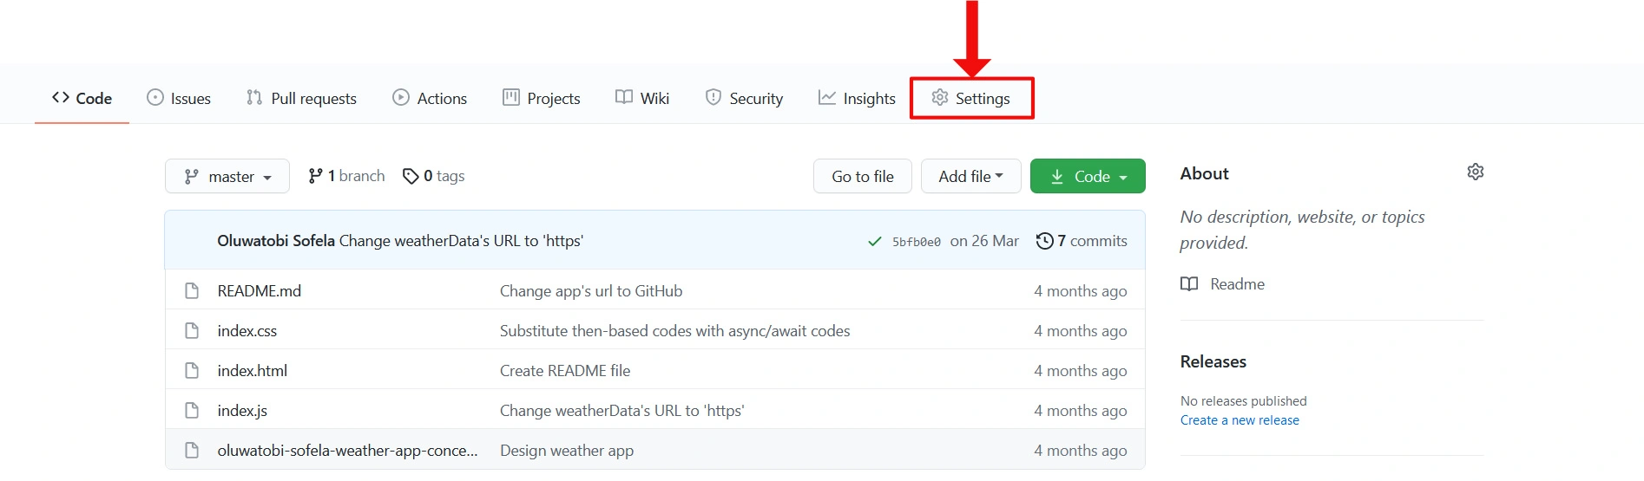
Task: Click the file icon beside README.md
Action: 192,291
